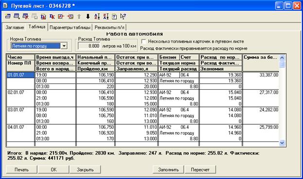Click the greyed-out move up arrow
This screenshot has width=303, height=179.
(79, 17)
